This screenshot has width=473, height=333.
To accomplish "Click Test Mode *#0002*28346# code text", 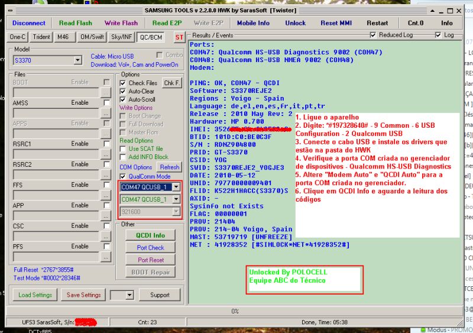I will point(47,278).
